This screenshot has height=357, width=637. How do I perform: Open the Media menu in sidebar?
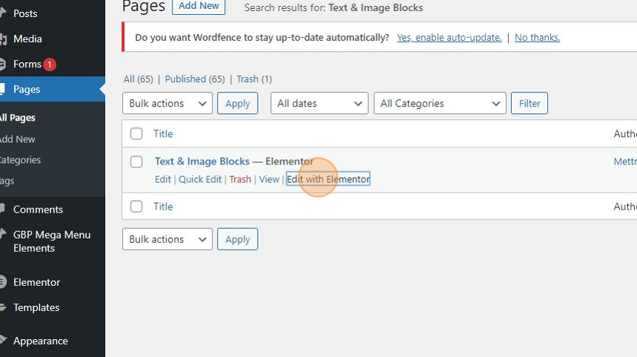(27, 39)
